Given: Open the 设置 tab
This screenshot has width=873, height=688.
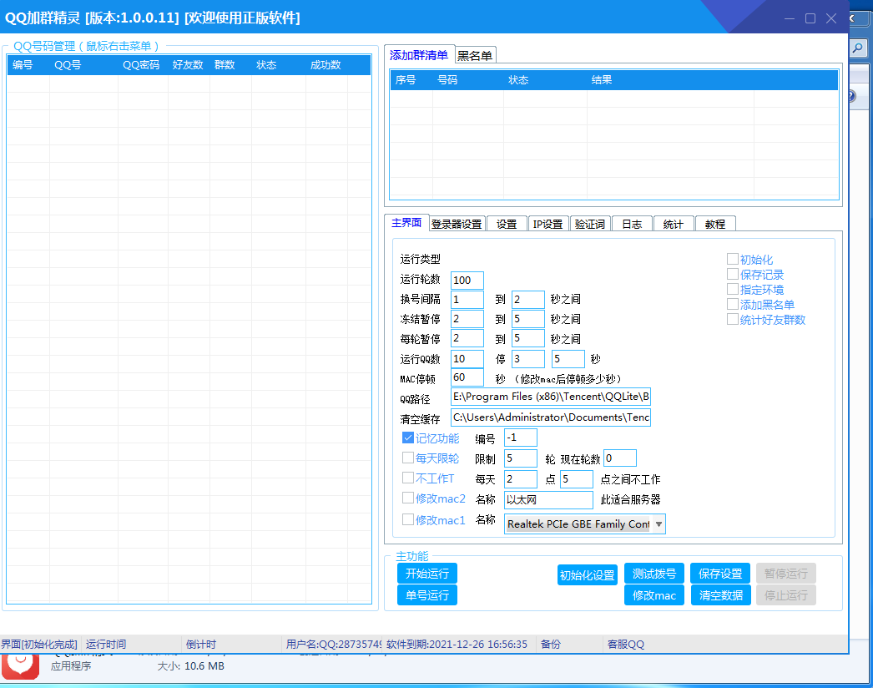Looking at the screenshot, I should pyautogui.click(x=507, y=224).
